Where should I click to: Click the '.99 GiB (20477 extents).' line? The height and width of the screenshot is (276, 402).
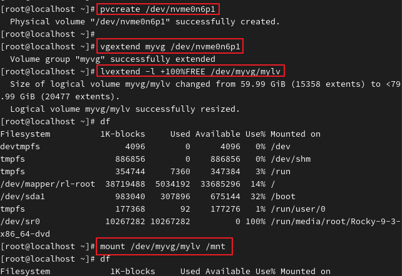point(60,97)
